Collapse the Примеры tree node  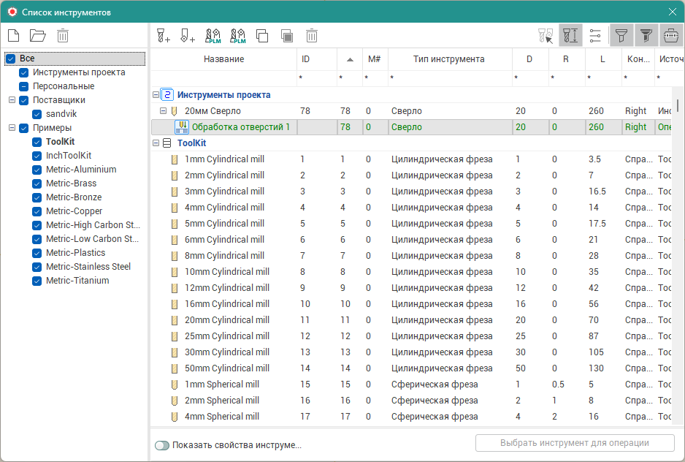click(12, 128)
